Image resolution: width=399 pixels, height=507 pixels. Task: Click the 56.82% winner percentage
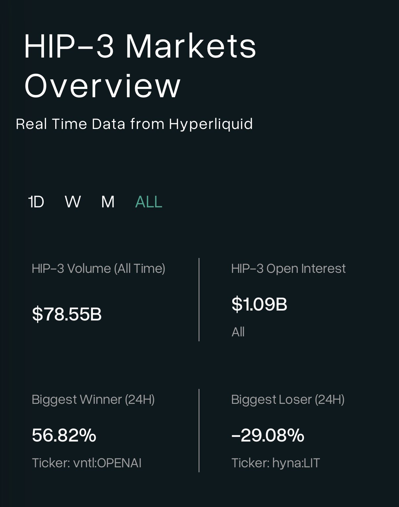coord(64,435)
